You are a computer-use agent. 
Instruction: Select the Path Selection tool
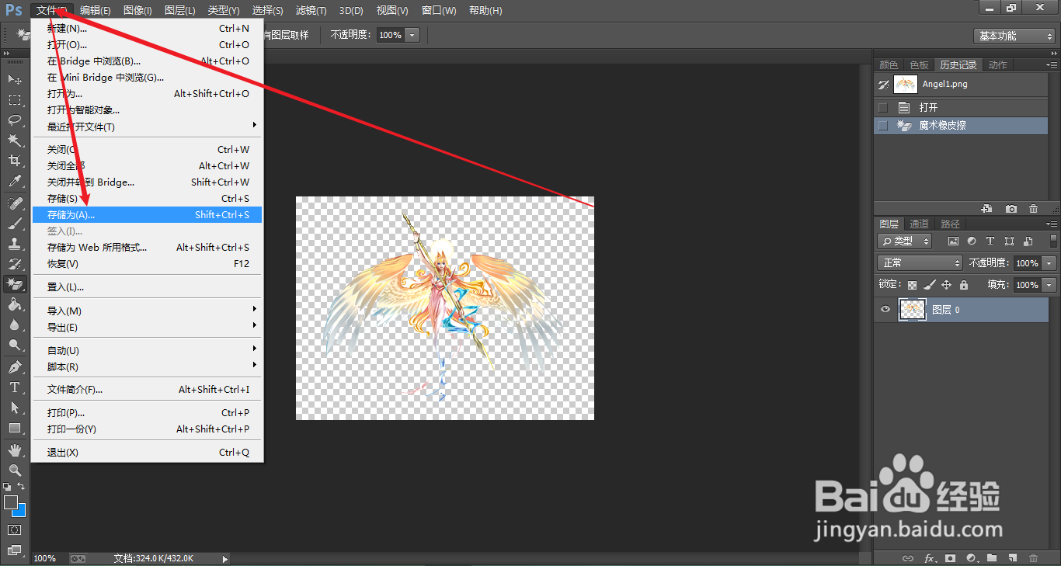tap(15, 408)
